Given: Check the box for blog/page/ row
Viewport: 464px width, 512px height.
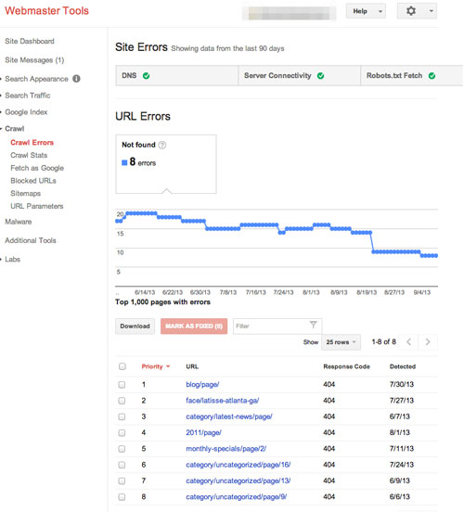Looking at the screenshot, I should click(122, 385).
